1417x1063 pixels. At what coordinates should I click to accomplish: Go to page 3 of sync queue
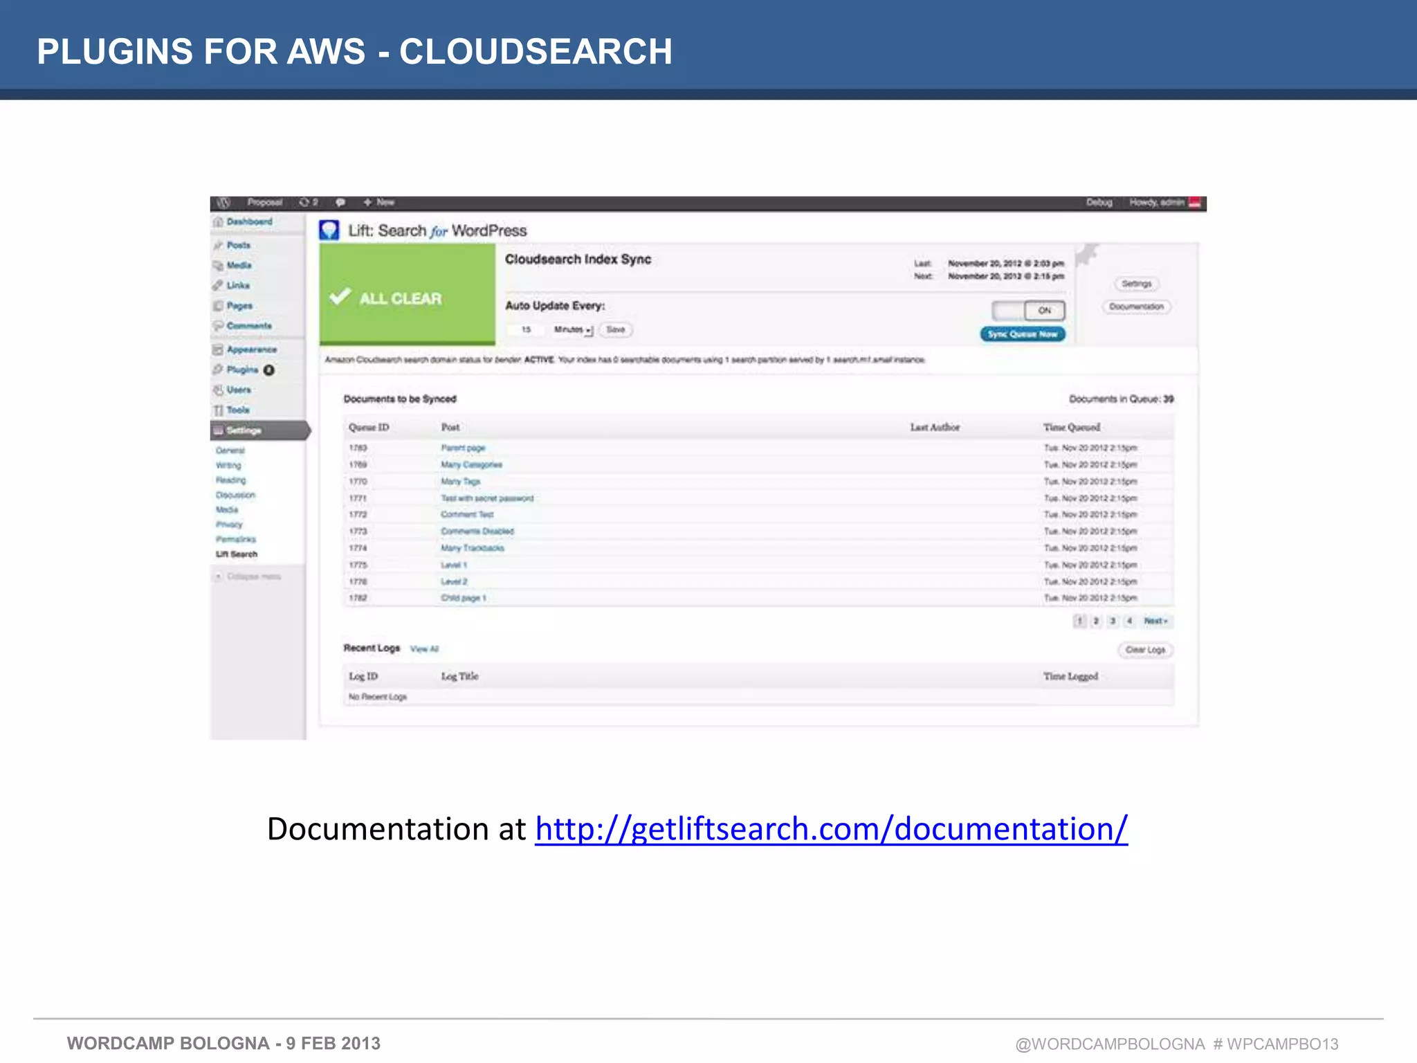pyautogui.click(x=1113, y=621)
